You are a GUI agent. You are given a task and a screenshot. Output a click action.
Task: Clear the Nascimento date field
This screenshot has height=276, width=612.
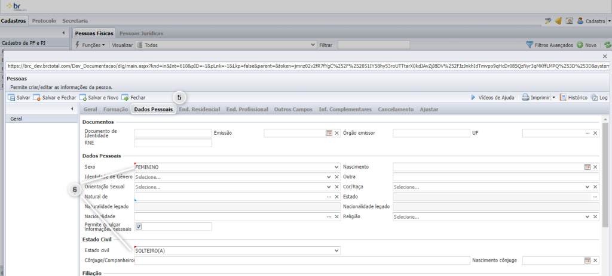click(x=596, y=167)
